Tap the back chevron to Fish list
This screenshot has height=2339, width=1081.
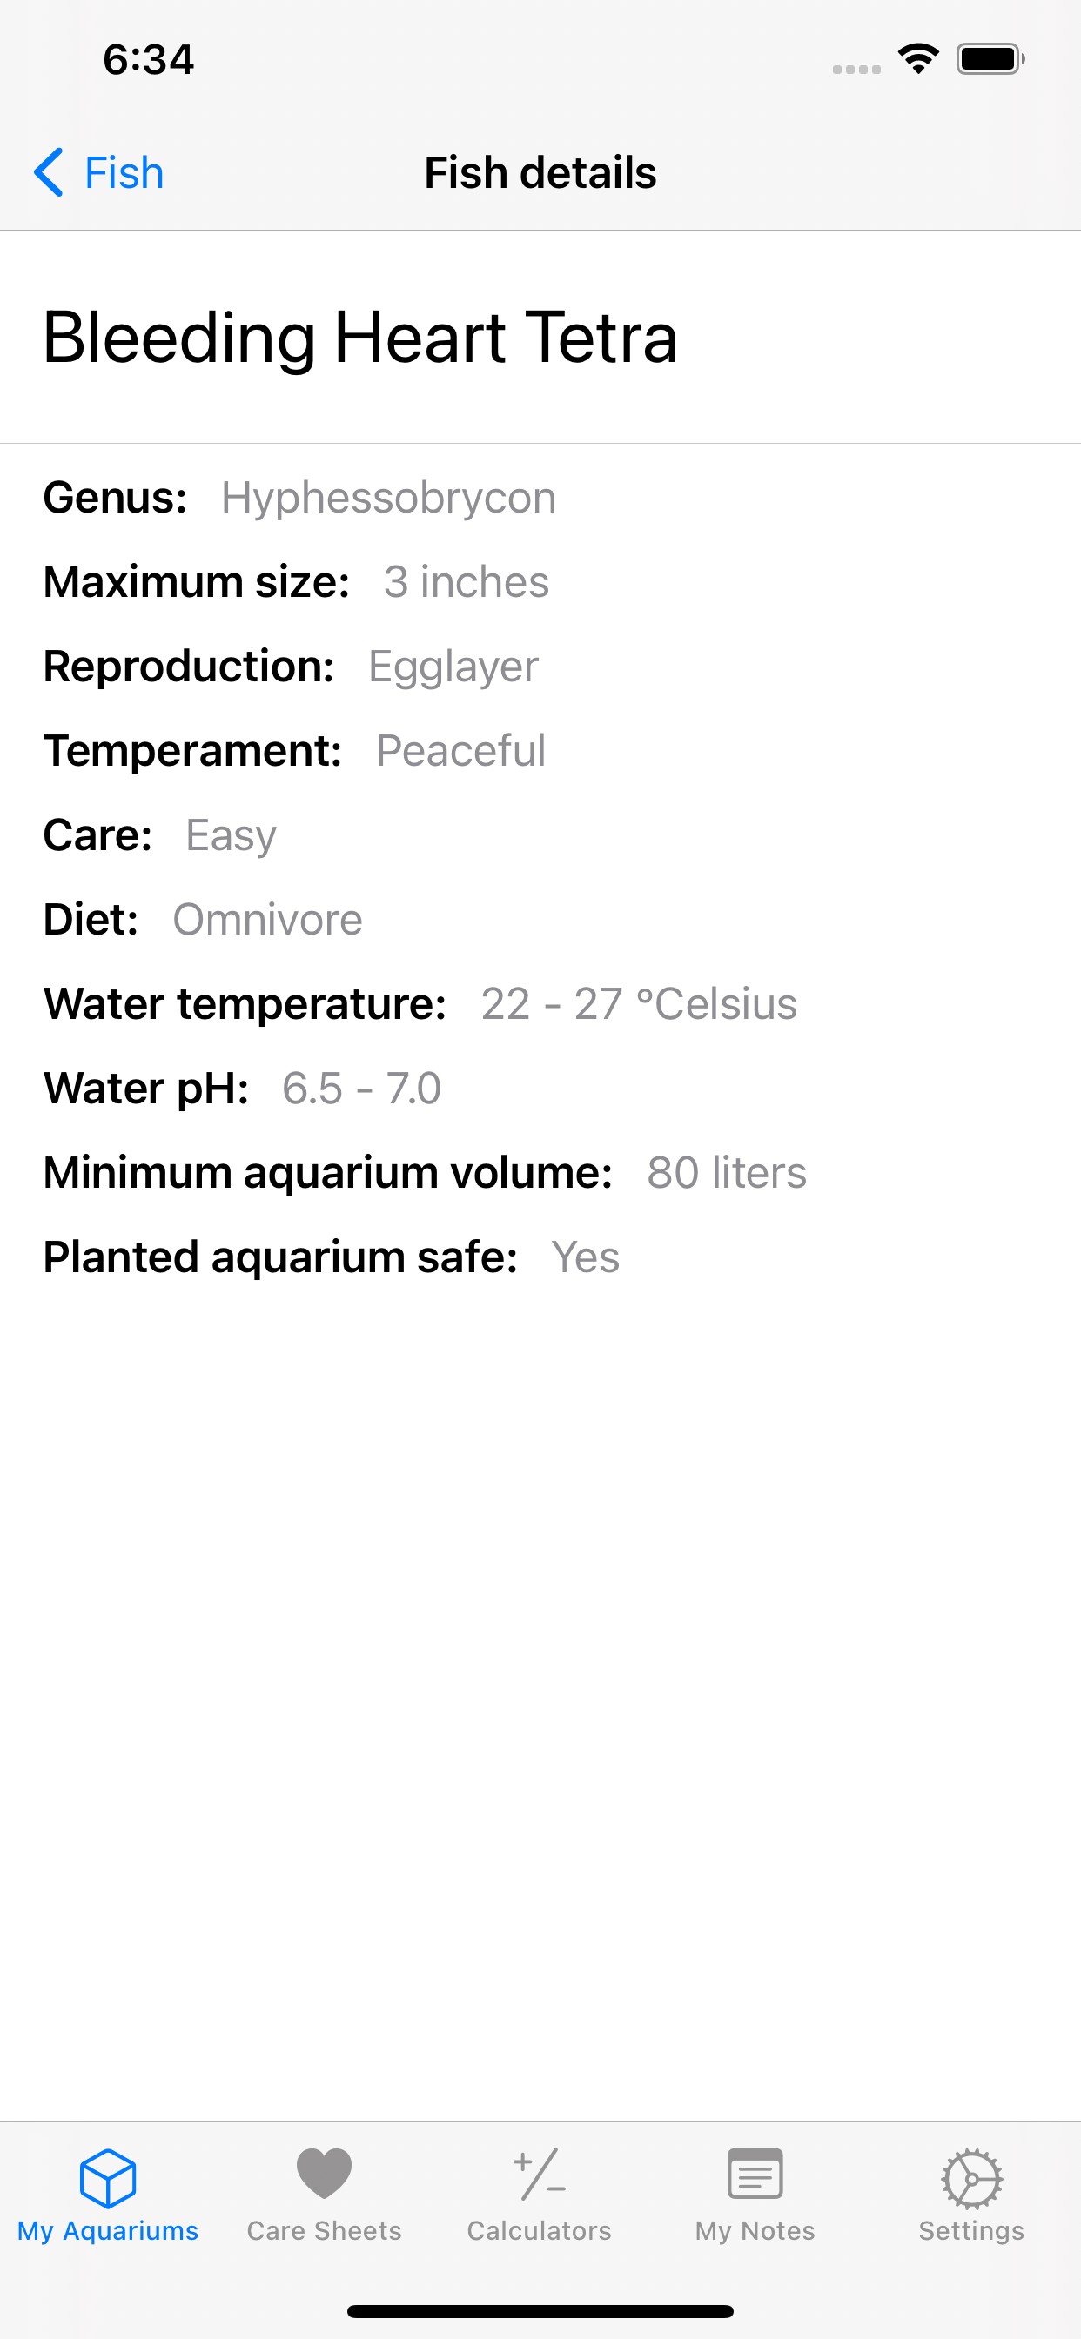tap(50, 172)
